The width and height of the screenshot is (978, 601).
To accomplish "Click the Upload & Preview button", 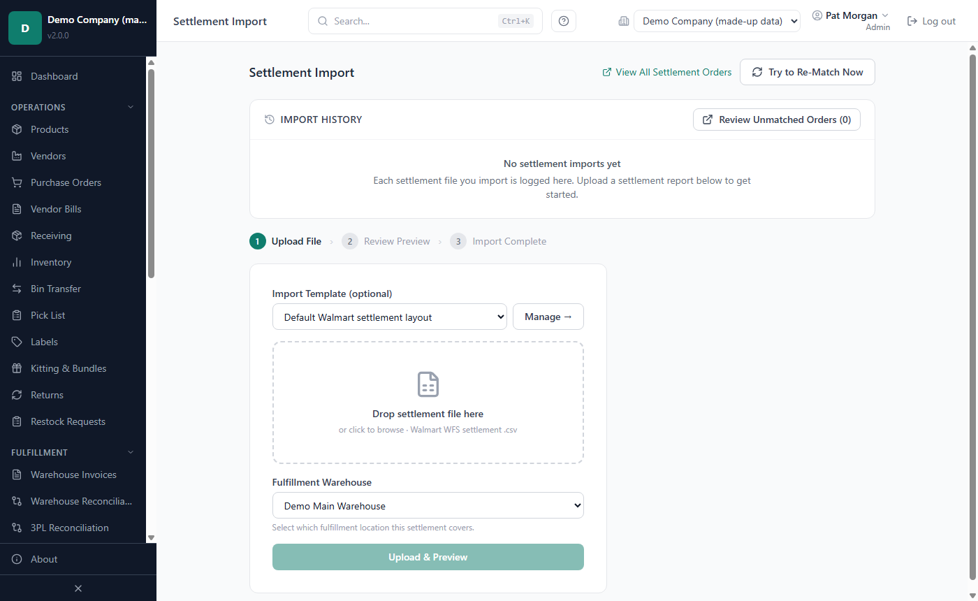I will (428, 557).
